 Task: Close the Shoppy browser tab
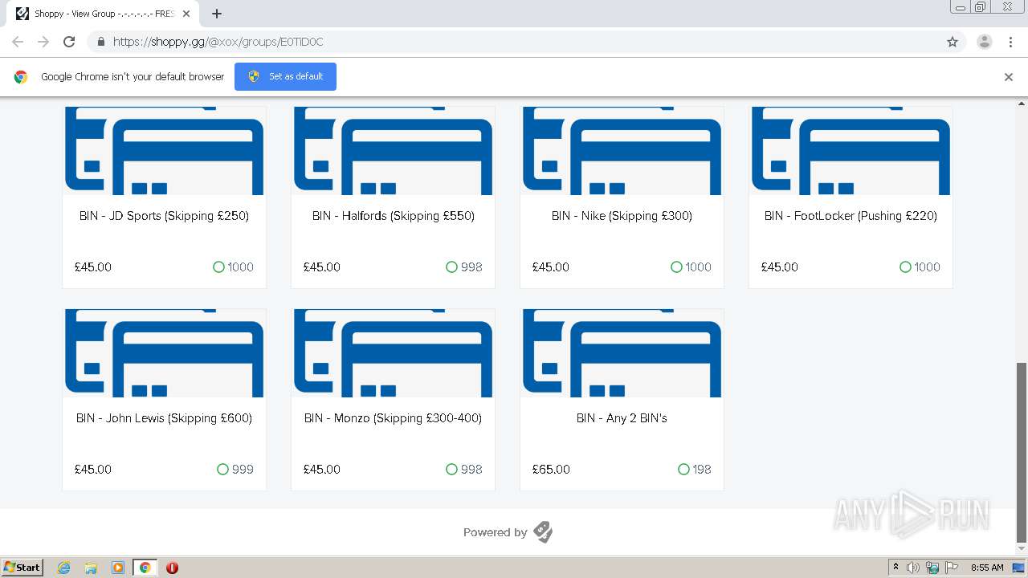click(x=186, y=14)
